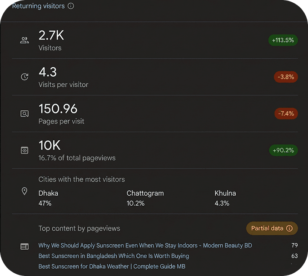Click the eye icon beside total pageviews
The width and height of the screenshot is (308, 276).
pyautogui.click(x=25, y=150)
